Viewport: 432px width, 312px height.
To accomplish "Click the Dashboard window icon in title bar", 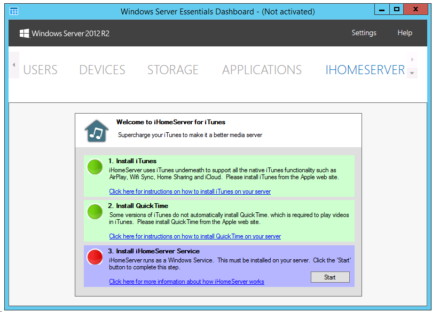I will (x=14, y=11).
